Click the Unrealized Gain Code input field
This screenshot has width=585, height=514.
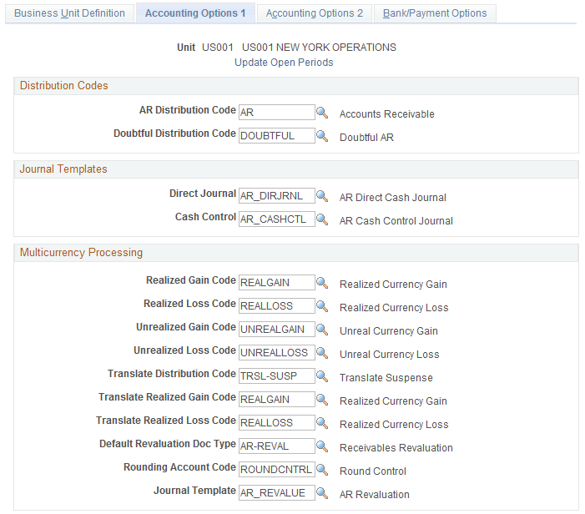pyautogui.click(x=277, y=330)
